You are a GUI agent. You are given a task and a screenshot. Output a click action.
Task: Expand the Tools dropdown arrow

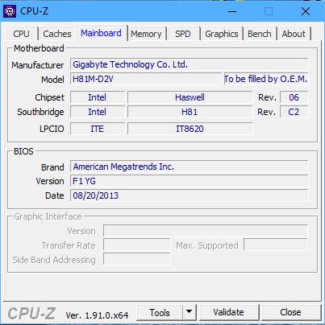[x=190, y=312]
